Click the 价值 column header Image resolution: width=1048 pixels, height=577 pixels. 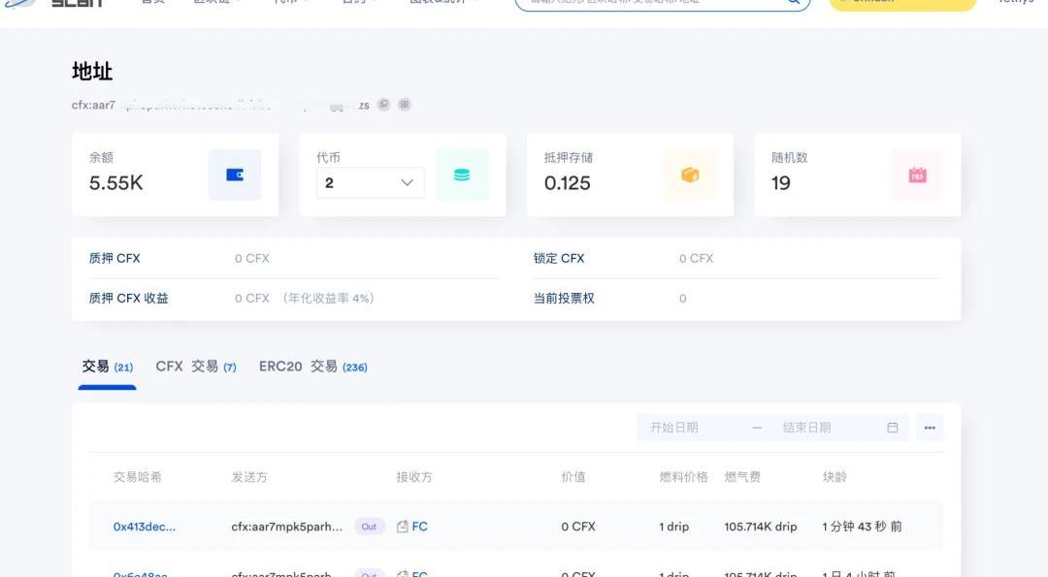(x=573, y=477)
